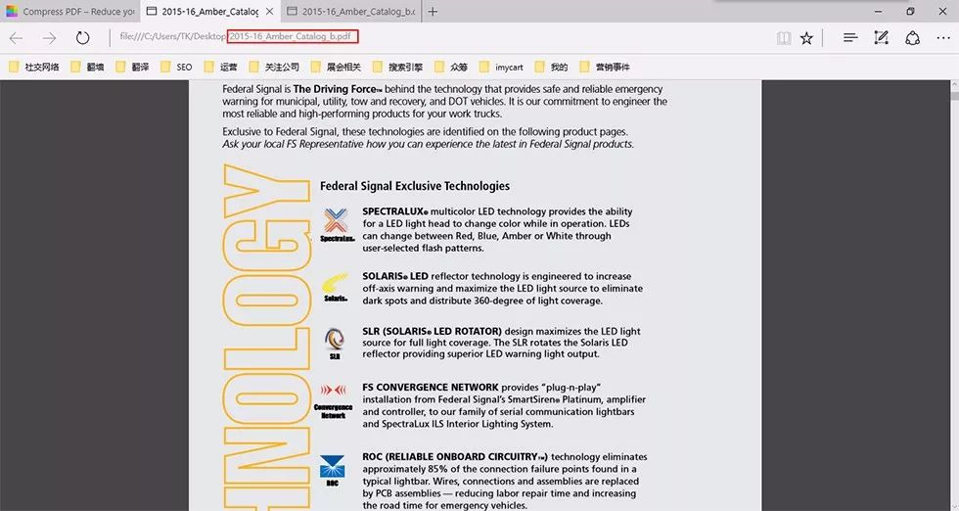Click 'FS CONVERGENCE NETWORK' text
The width and height of the screenshot is (959, 511).
430,388
